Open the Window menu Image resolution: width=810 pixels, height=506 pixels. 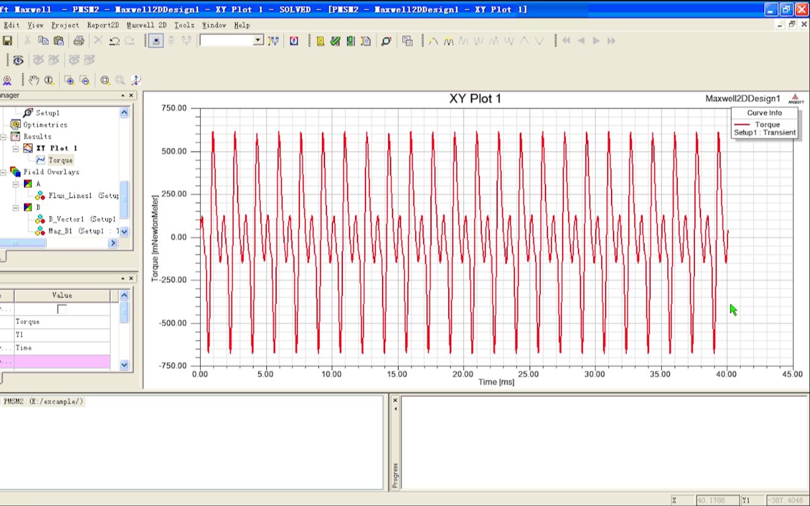pyautogui.click(x=214, y=25)
